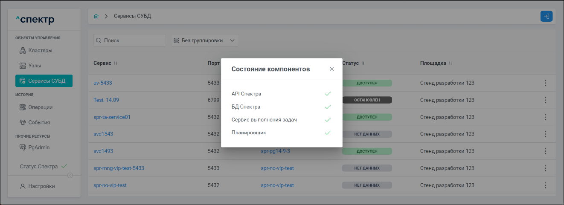The width and height of the screenshot is (564, 205).
Task: Select Сервисы СУБД in sidebar
Action: pyautogui.click(x=44, y=81)
